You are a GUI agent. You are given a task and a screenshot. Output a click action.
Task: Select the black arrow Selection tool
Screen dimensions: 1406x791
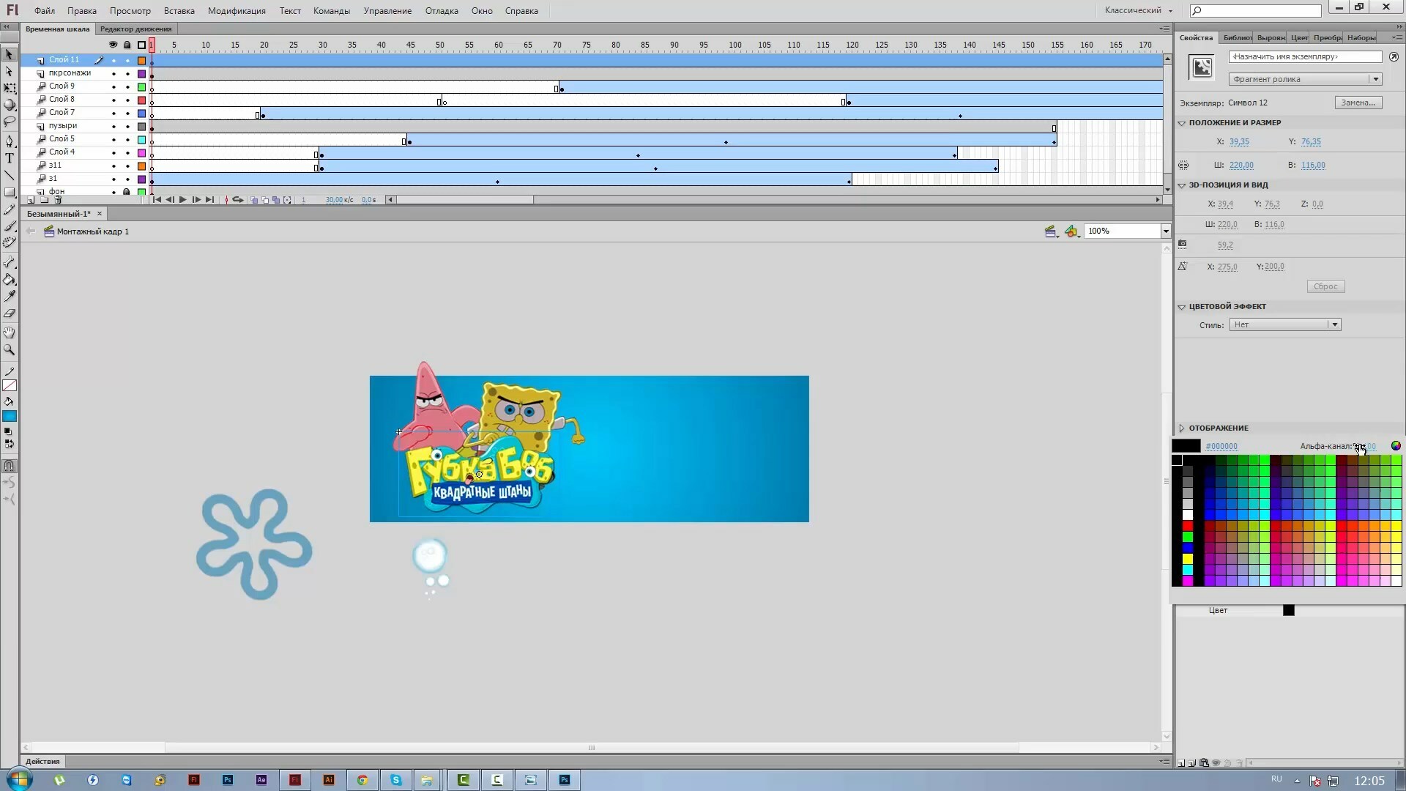10,54
